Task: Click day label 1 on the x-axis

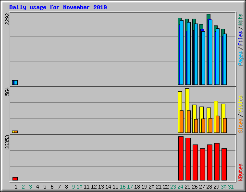Action: pyautogui.click(x=16, y=187)
